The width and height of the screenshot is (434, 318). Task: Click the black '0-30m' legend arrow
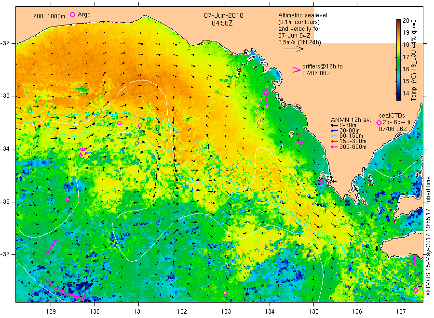point(334,125)
